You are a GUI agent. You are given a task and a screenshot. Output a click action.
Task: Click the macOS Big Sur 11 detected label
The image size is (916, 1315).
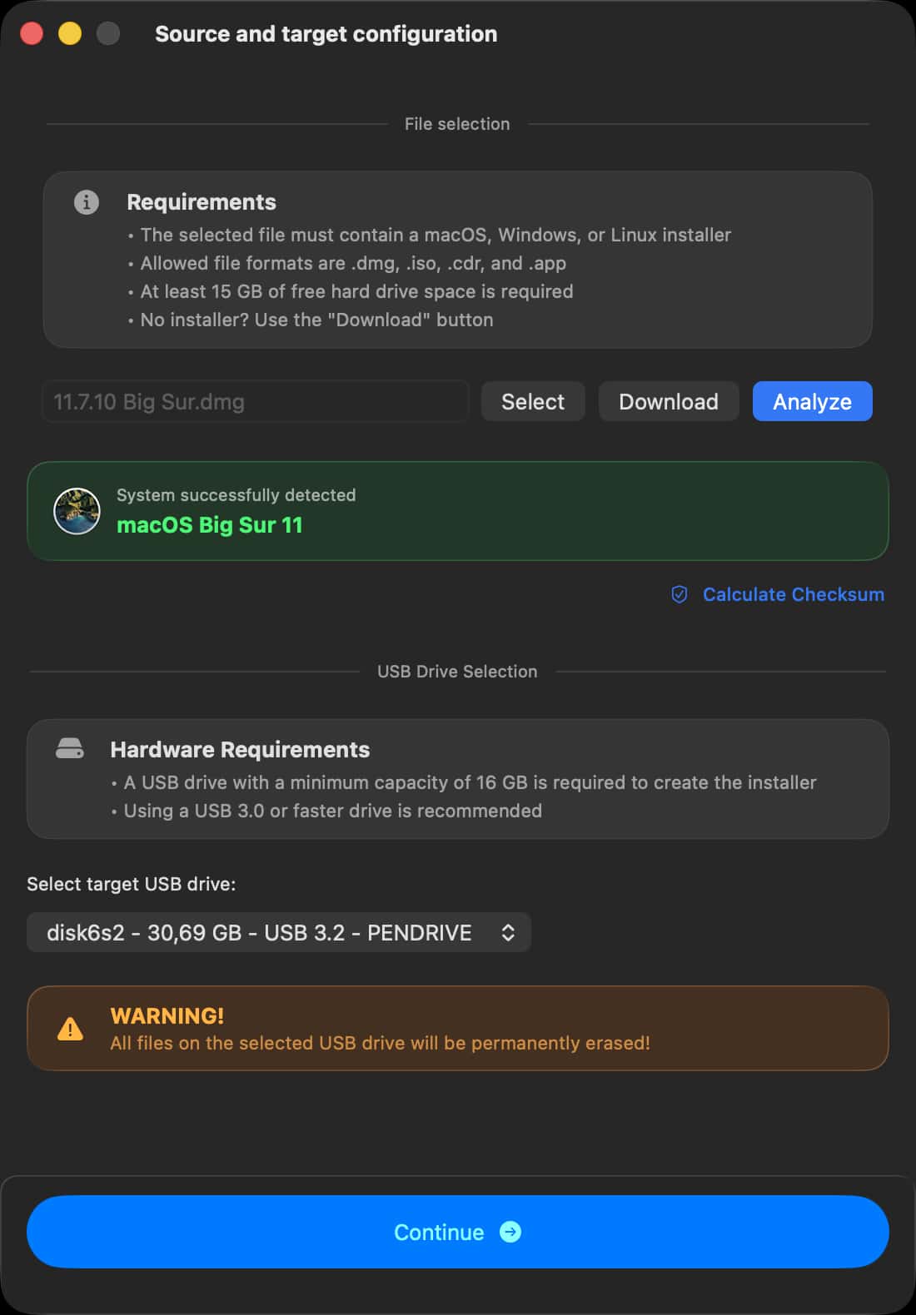point(210,525)
